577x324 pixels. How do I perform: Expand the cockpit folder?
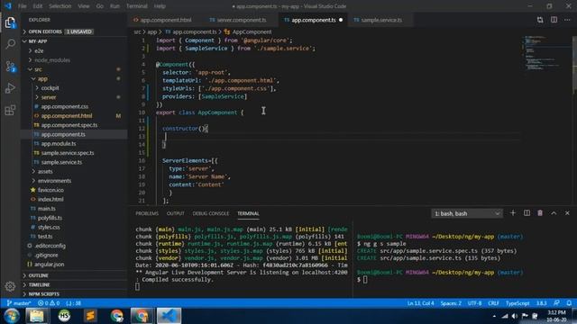(x=74, y=88)
